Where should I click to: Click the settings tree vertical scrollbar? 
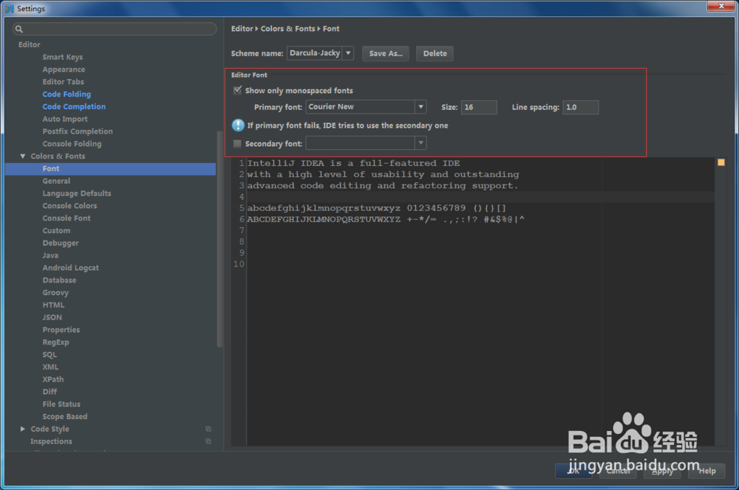219,239
